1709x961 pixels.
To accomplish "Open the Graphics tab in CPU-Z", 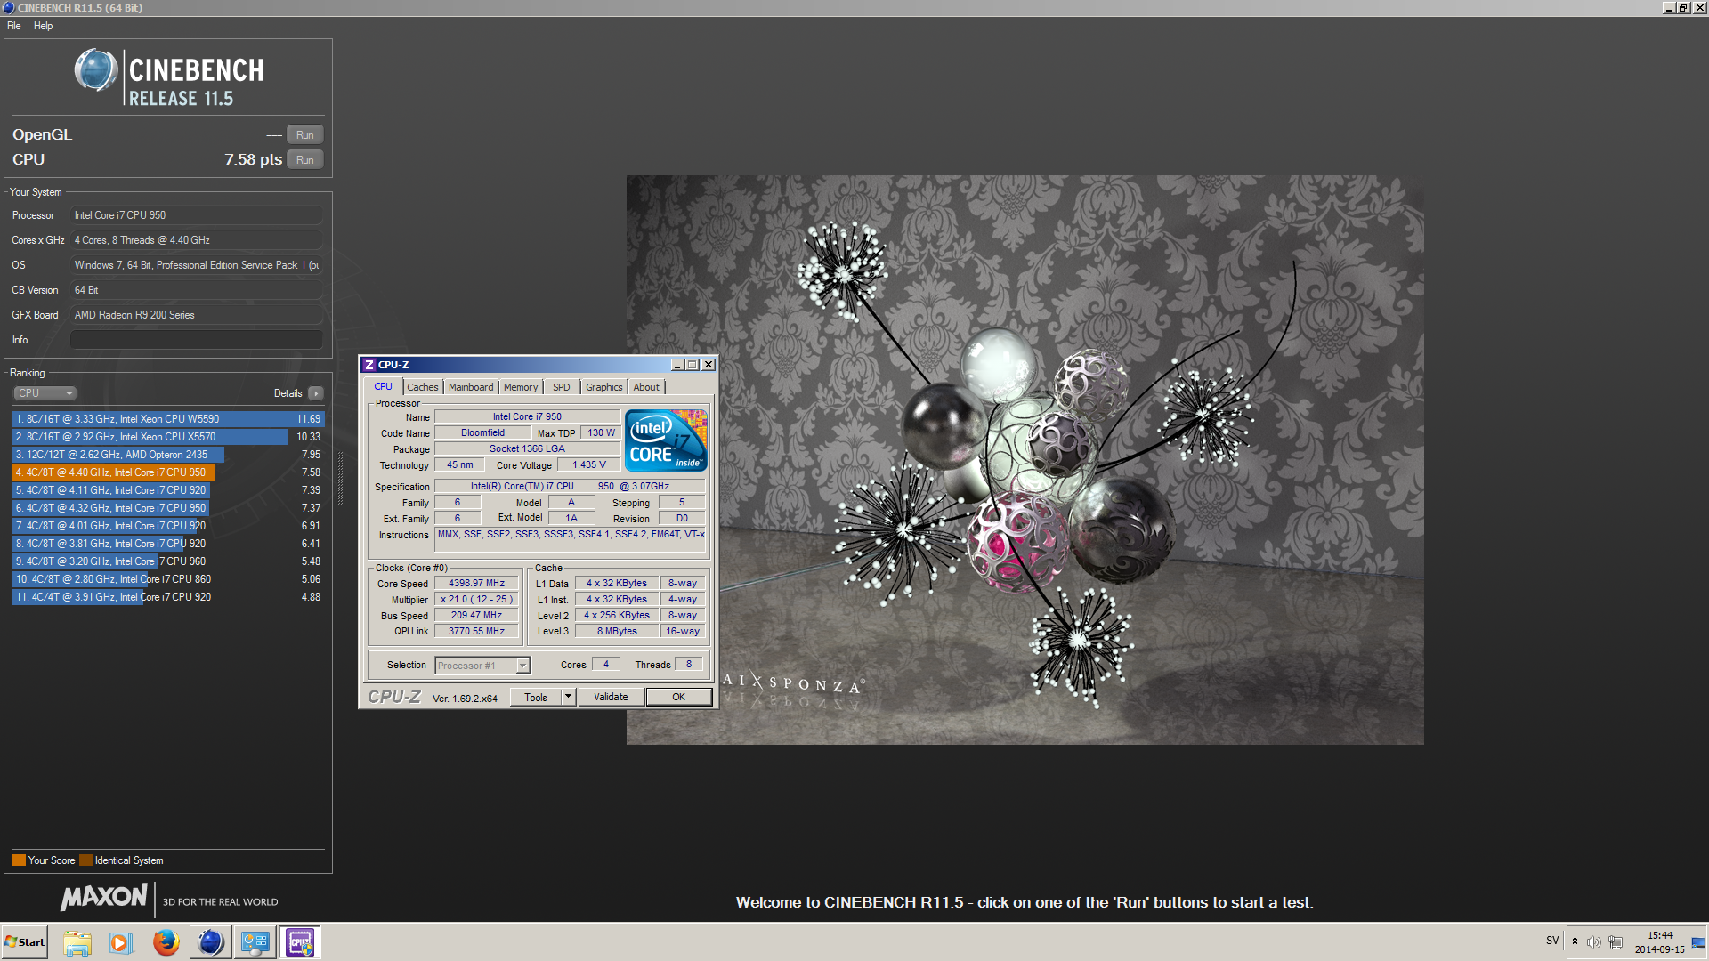I will [x=604, y=387].
